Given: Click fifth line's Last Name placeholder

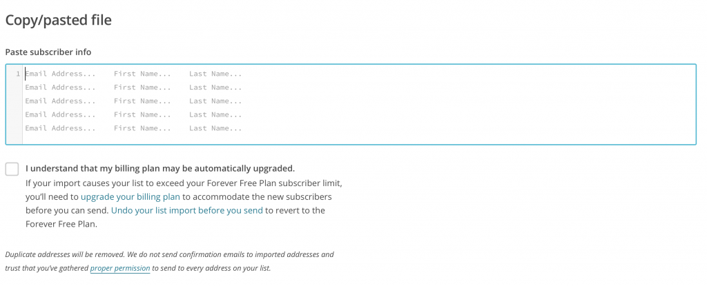Looking at the screenshot, I should point(215,128).
